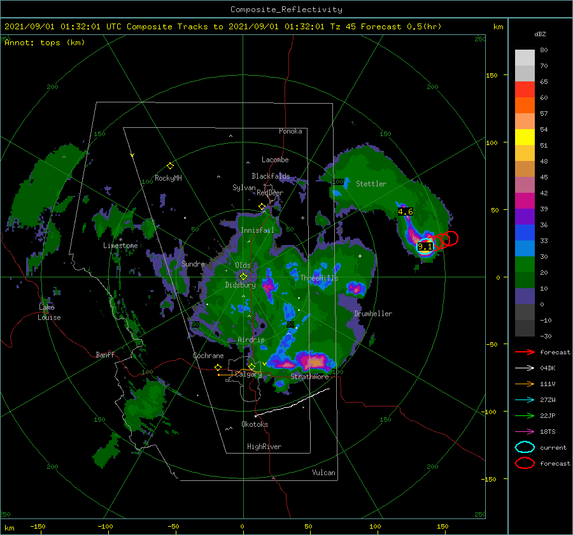Click the Ponoka town label
The height and width of the screenshot is (535, 573).
(x=290, y=131)
